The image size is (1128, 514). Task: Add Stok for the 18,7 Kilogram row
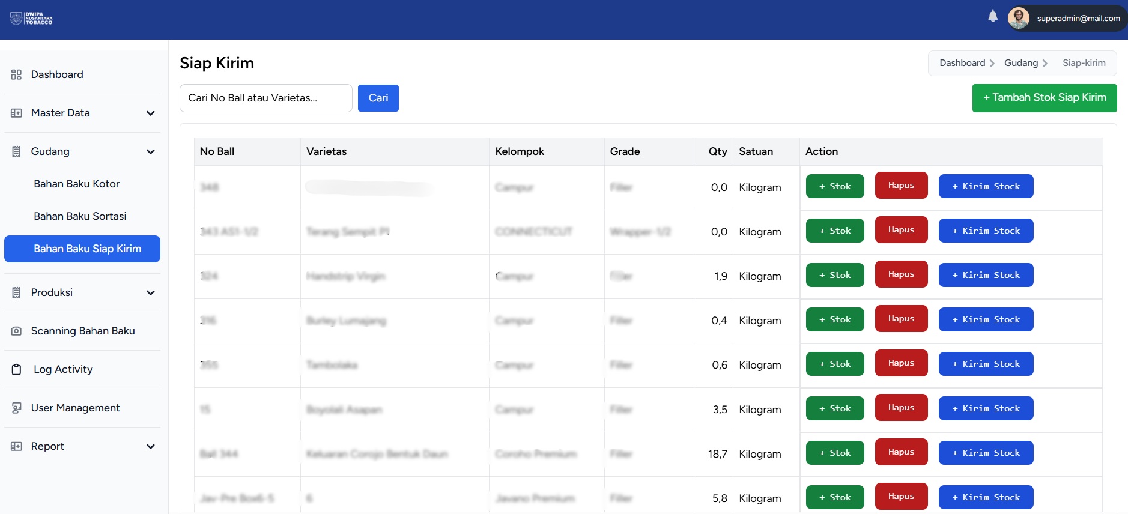[835, 453]
